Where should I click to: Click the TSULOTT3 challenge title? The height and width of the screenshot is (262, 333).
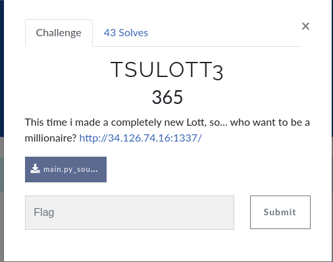pyautogui.click(x=166, y=70)
